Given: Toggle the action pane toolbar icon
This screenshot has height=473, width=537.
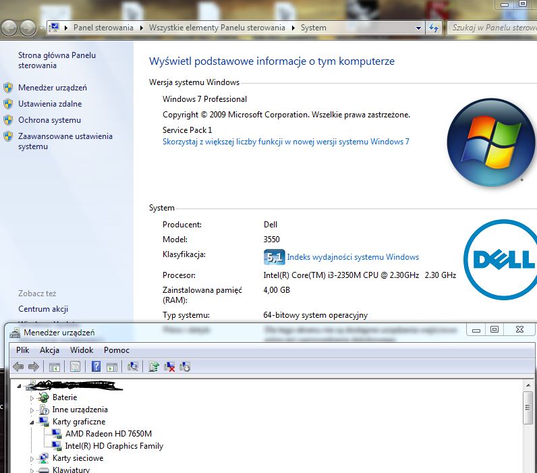Looking at the screenshot, I should 112,367.
